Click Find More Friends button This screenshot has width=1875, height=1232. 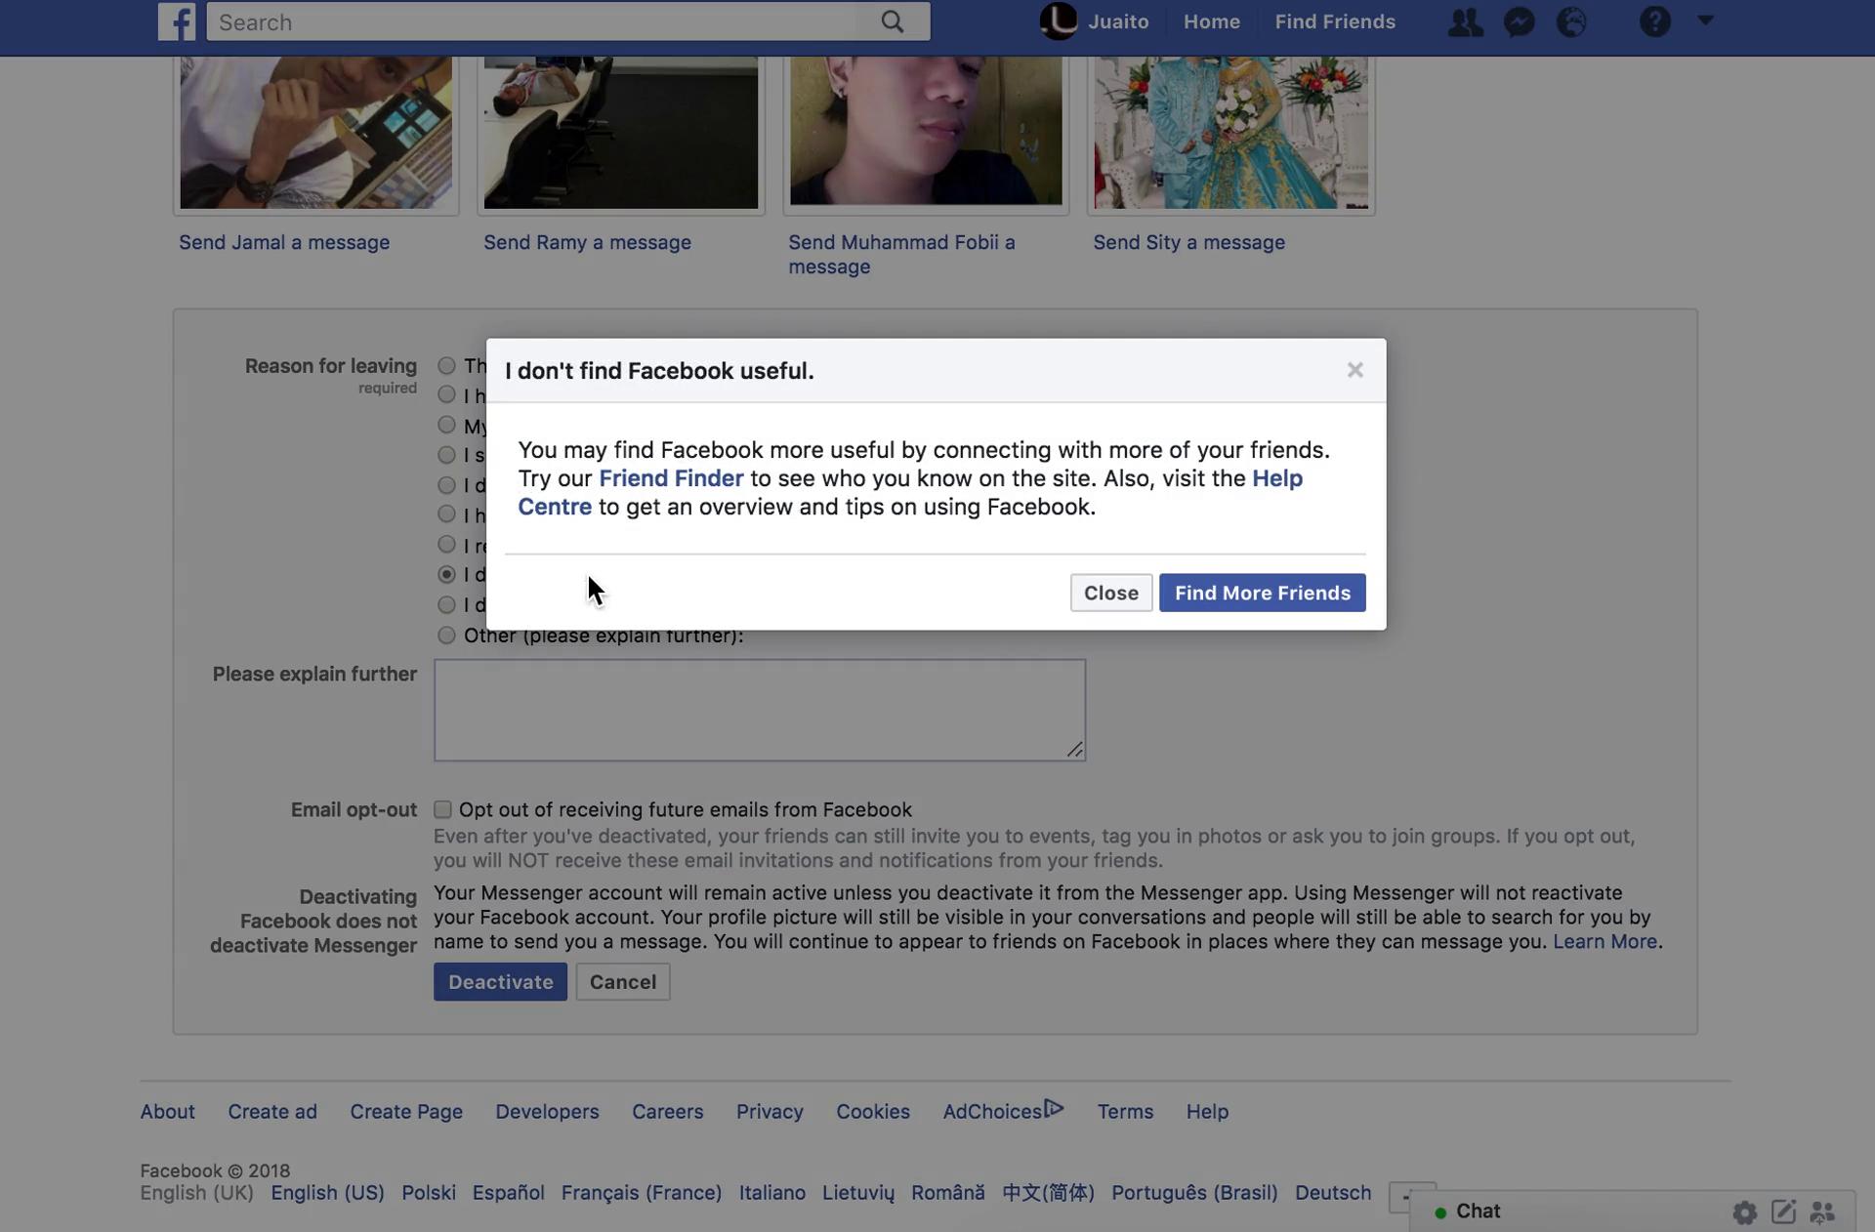click(1263, 593)
